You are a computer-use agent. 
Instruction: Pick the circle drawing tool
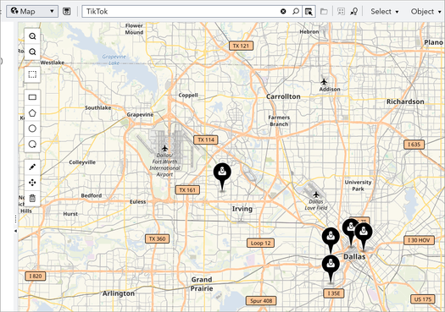(x=32, y=129)
